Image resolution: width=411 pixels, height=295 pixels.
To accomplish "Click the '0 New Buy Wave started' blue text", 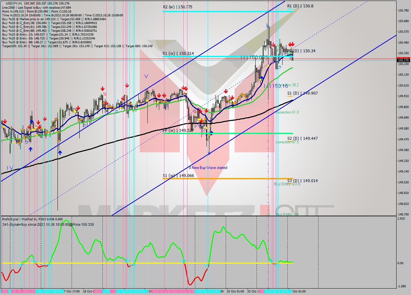I will [209, 168].
